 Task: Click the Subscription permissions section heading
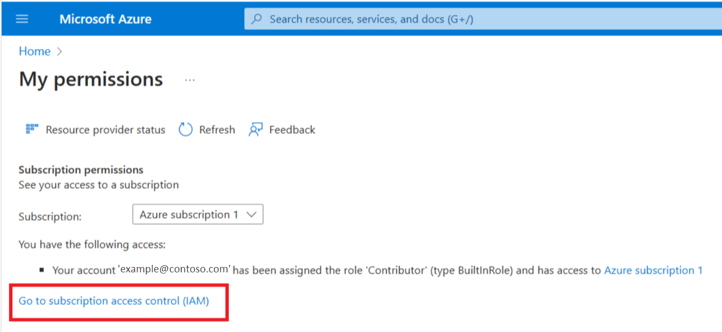point(81,170)
